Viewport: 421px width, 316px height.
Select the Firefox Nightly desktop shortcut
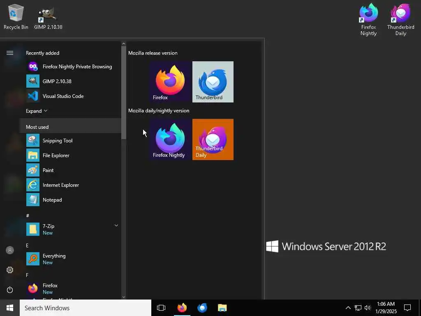point(368,19)
